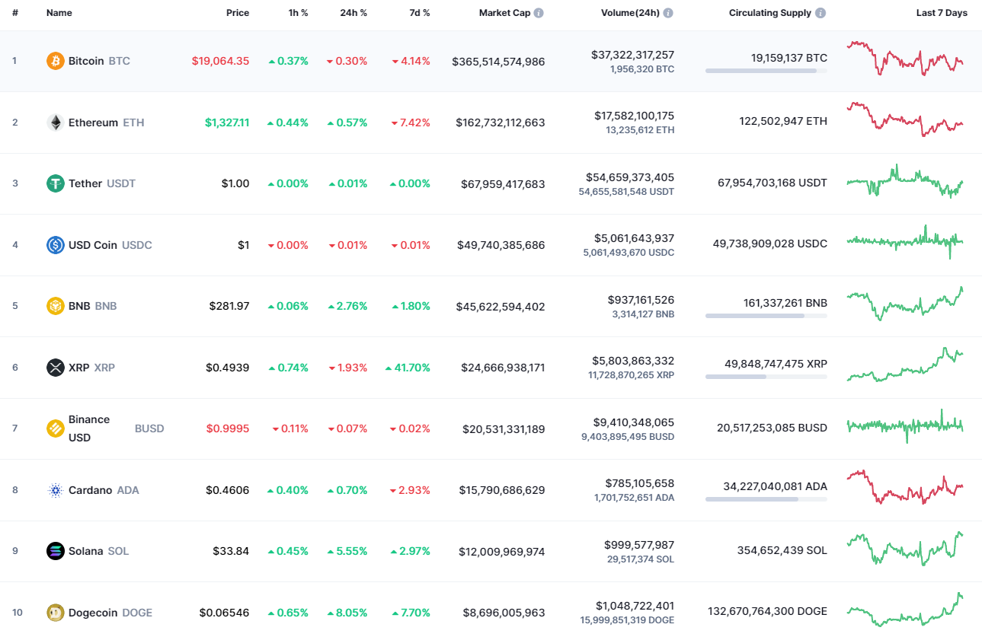Click Bitcoin volume $37,322,317,257
Viewport: 982px width, 637px height.
click(x=632, y=55)
